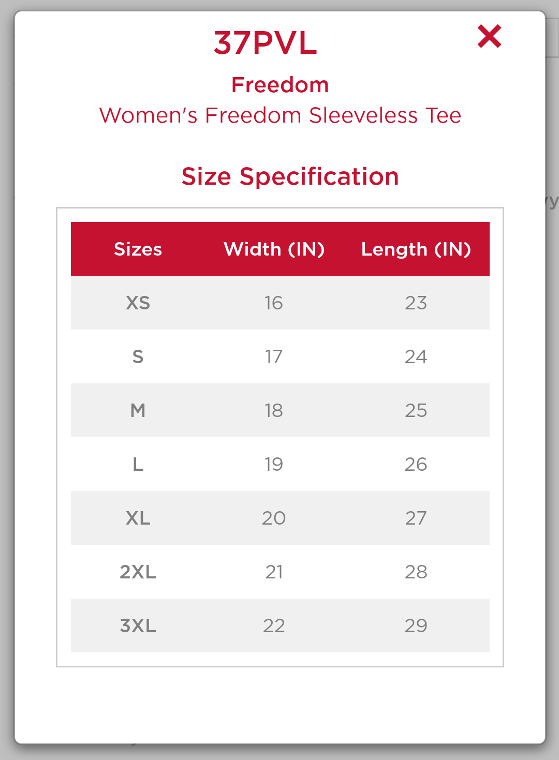Click the Freedom brand name
Screen dimensions: 559x760
click(x=280, y=85)
